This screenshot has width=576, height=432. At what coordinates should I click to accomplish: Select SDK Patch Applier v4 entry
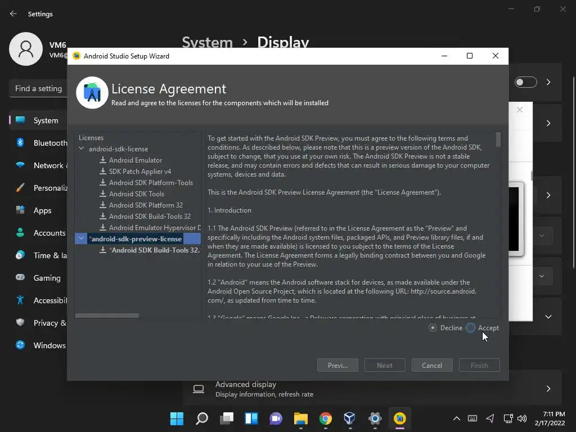coord(140,172)
